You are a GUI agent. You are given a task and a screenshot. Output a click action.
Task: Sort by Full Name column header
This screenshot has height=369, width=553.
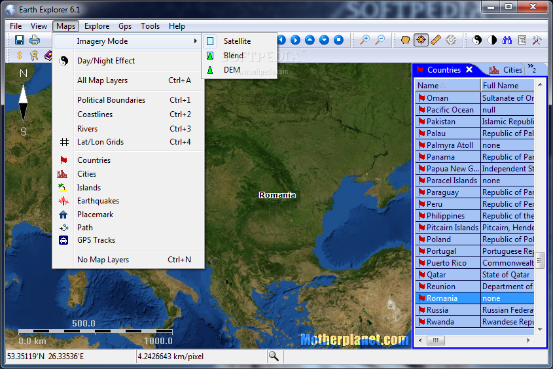pos(507,86)
